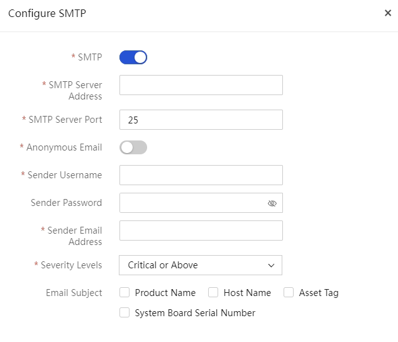Select the Sender Email Address field
This screenshot has width=398, height=342.
(x=201, y=231)
